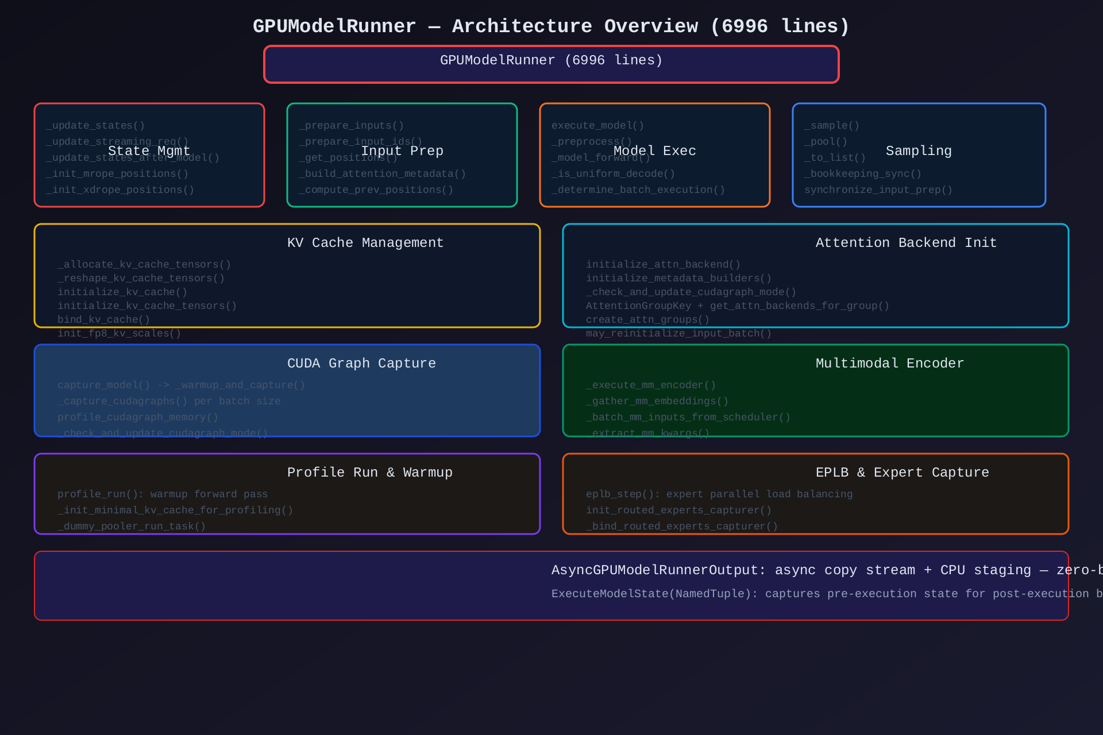This screenshot has width=1103, height=735.
Task: Click the Architecture Overview page title
Action: point(551,26)
